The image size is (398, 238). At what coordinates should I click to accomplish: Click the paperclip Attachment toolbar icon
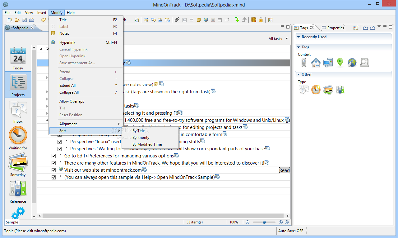(177, 20)
